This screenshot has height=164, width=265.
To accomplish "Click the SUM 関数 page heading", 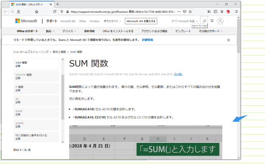I will tap(89, 63).
